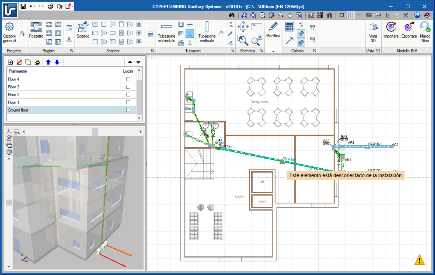Click the 3D view vertical scrollbar thumb
This screenshot has width=435, height=275.
(9, 202)
